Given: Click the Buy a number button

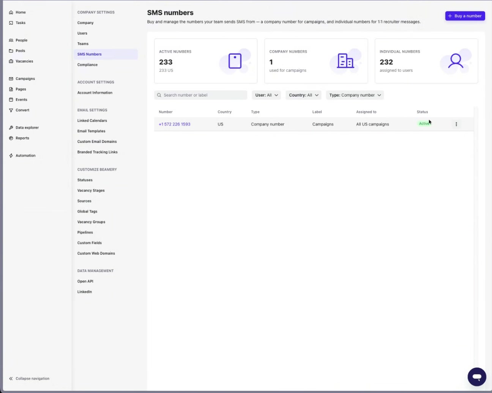Looking at the screenshot, I should click(x=465, y=16).
